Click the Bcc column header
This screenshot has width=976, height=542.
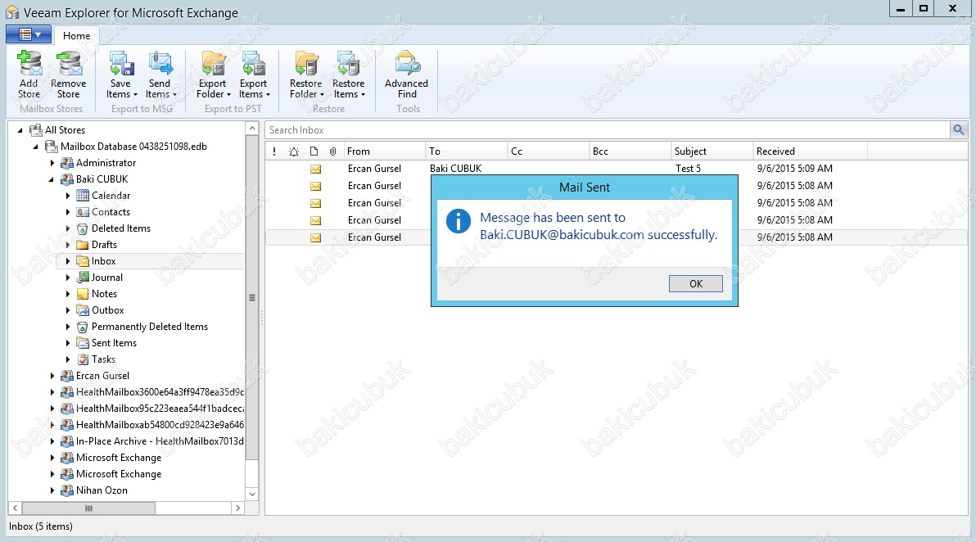(630, 151)
